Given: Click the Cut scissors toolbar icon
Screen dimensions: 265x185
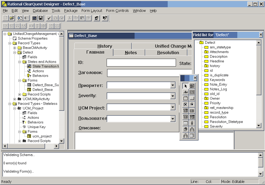Looking at the screenshot, I should pyautogui.click(x=70, y=18).
